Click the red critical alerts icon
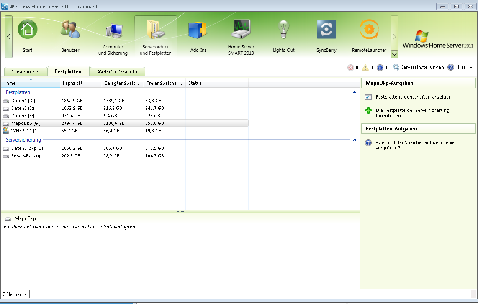478x304 pixels. click(x=351, y=68)
